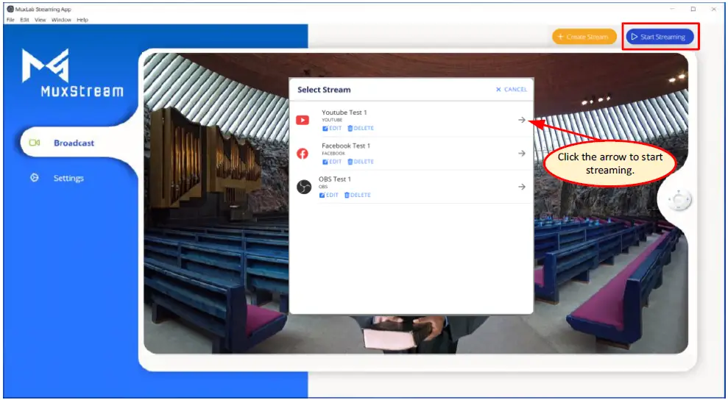
Task: Cancel the Select Stream dialog
Action: tap(511, 90)
